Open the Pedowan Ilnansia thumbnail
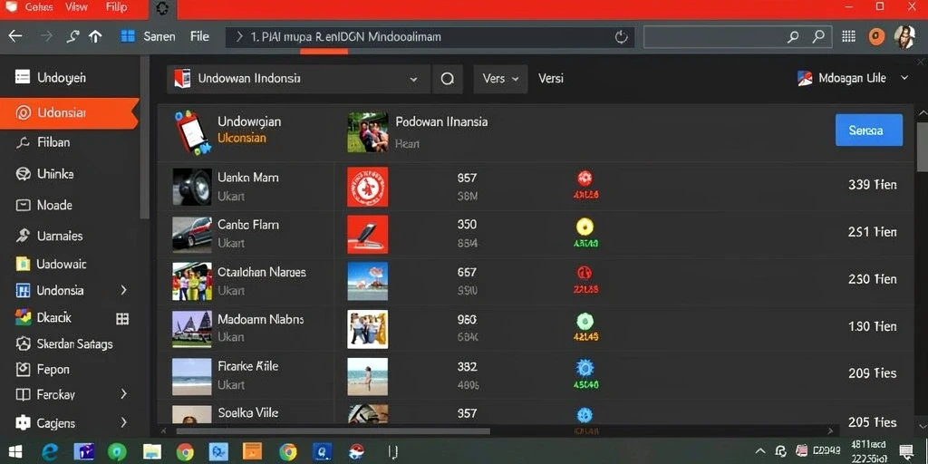This screenshot has width=928, height=464. click(x=368, y=132)
